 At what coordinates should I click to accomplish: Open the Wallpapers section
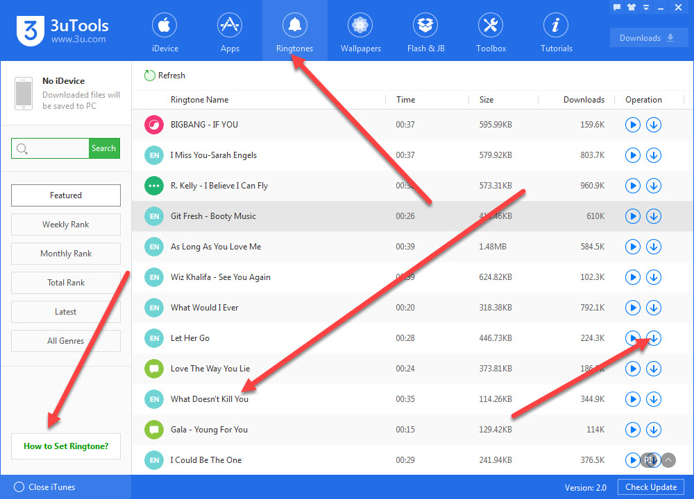360,33
